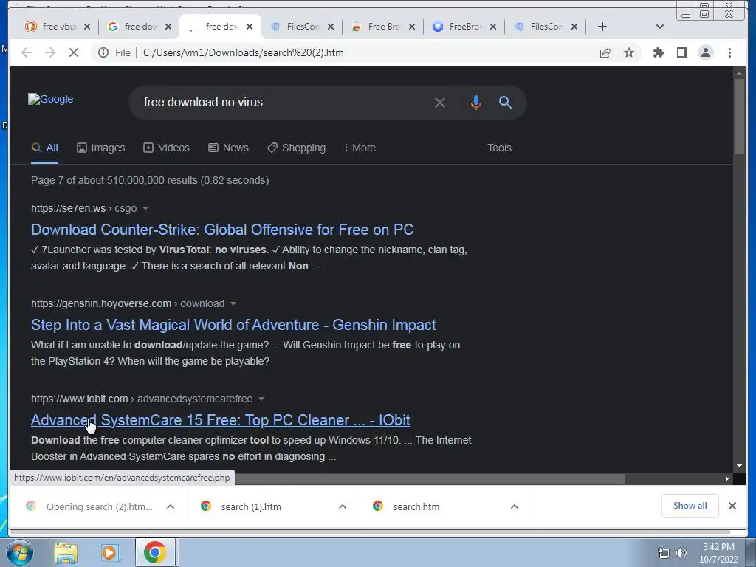Close the downloads bar

732,506
